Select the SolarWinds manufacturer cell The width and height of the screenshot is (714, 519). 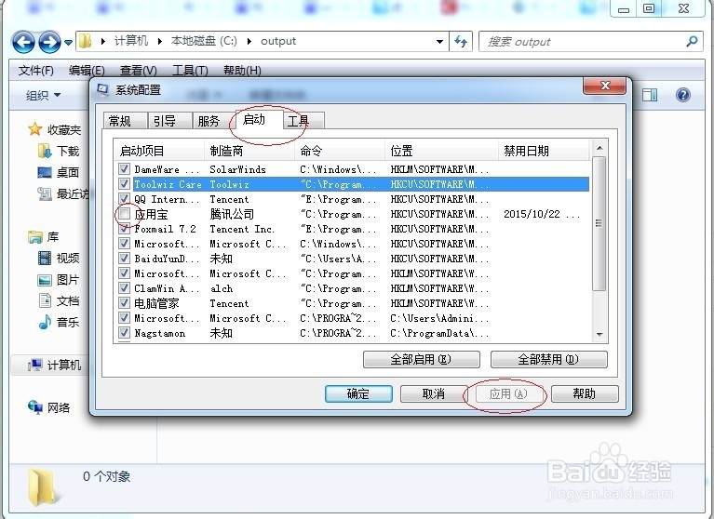tap(237, 169)
